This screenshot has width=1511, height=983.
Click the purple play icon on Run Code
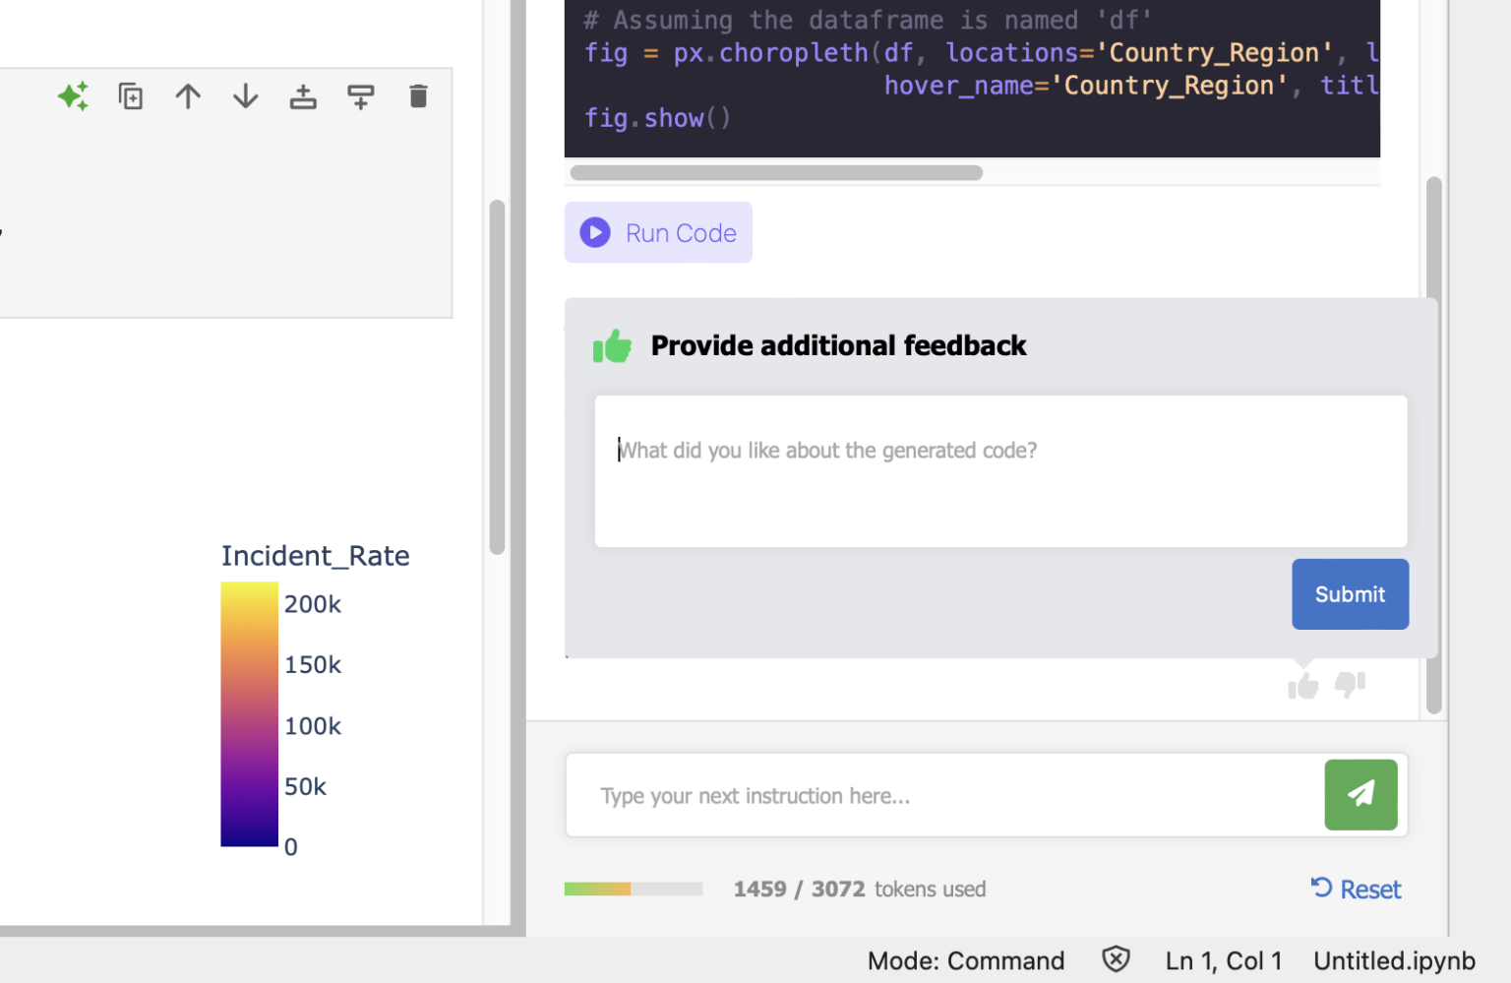[x=594, y=232]
